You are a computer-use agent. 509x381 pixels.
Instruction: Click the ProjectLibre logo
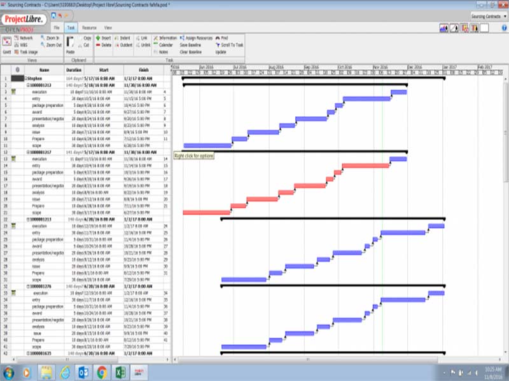[24, 19]
